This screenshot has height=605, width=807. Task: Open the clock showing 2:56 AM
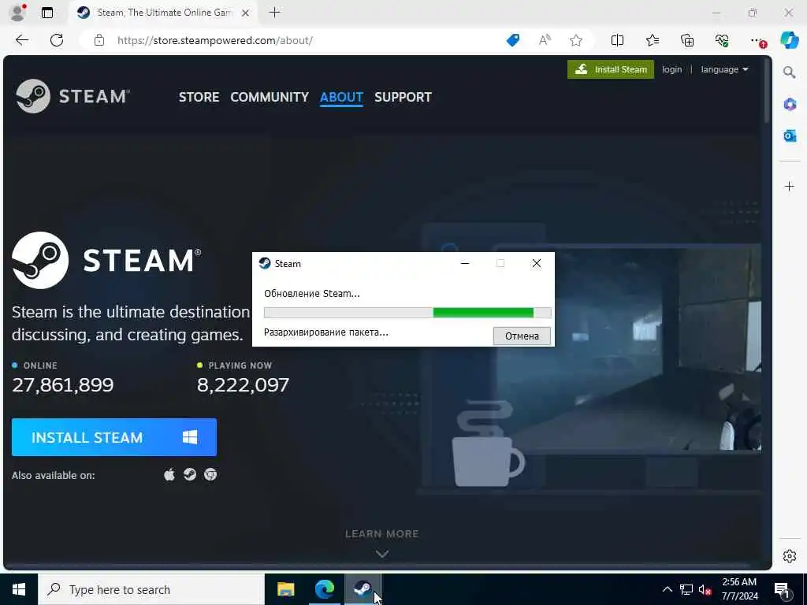click(739, 589)
